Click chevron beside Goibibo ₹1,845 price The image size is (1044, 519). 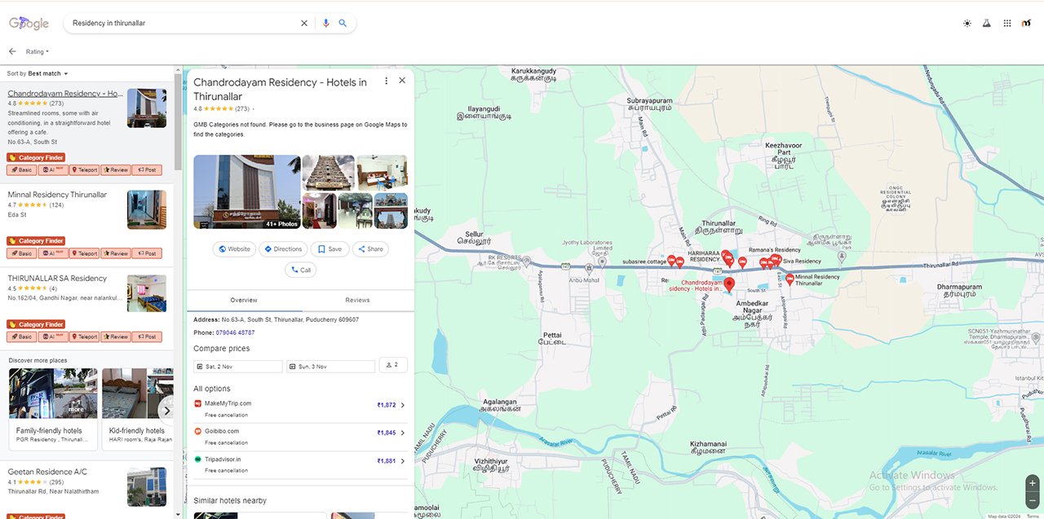403,433
